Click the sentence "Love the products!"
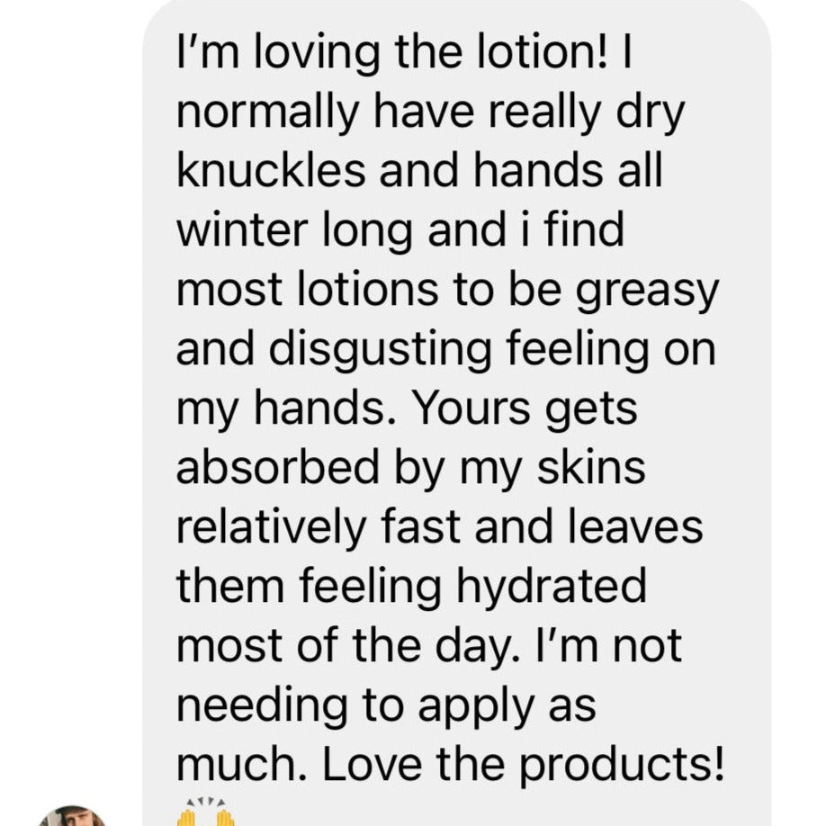Image resolution: width=826 pixels, height=826 pixels. (x=523, y=766)
